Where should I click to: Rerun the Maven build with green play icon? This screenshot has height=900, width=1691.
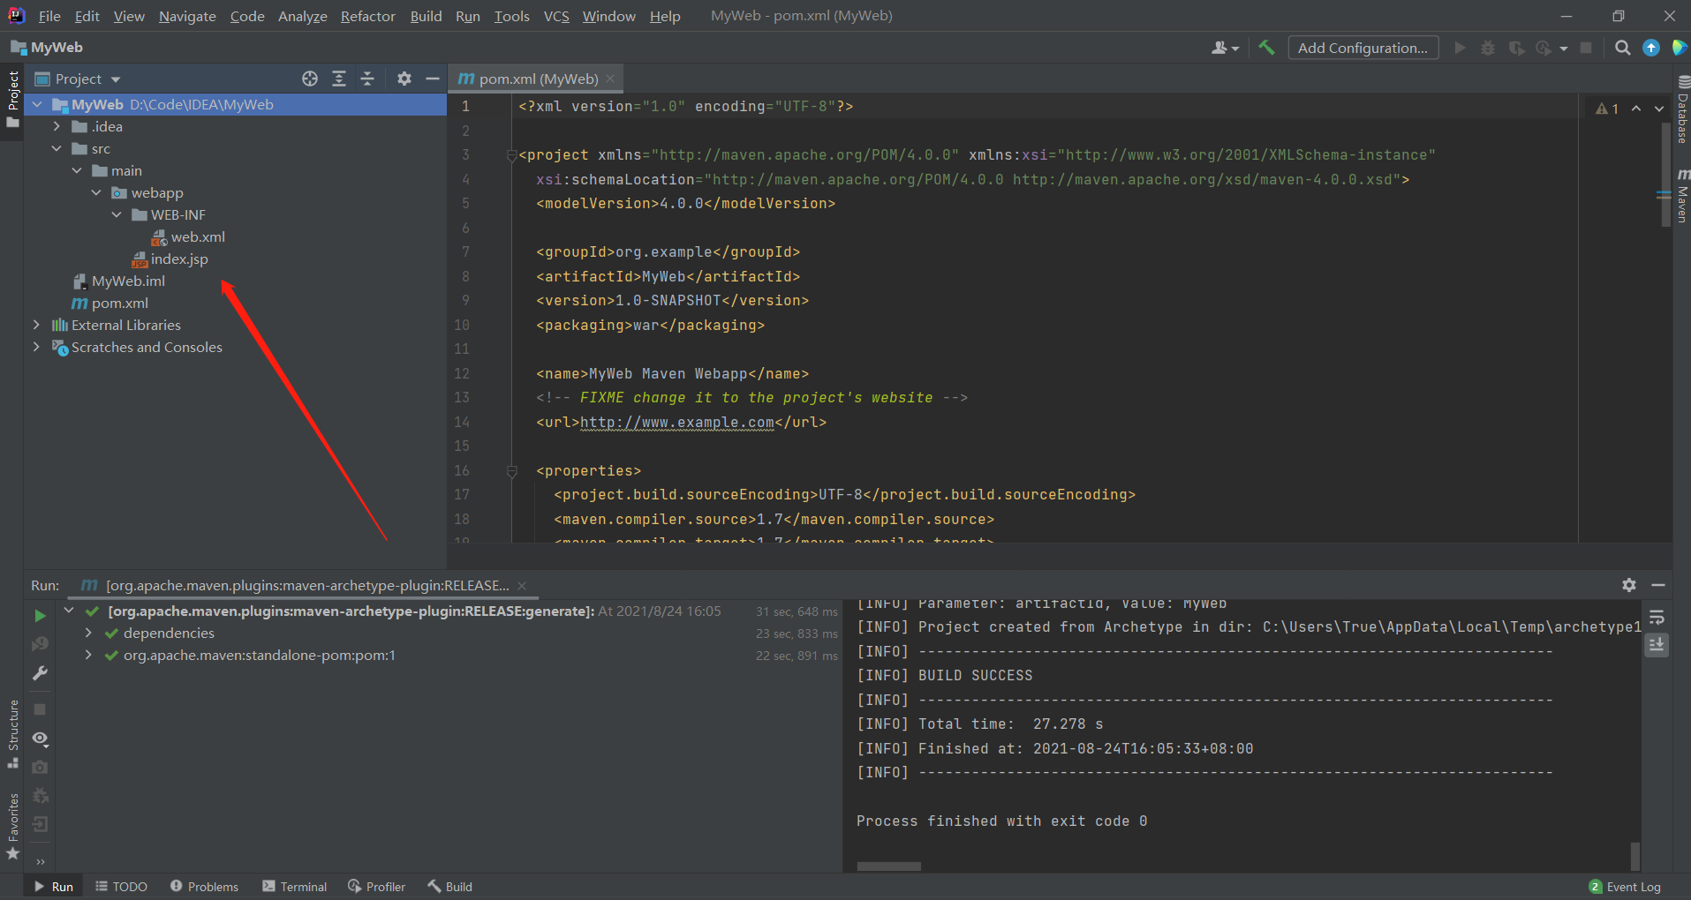[39, 616]
